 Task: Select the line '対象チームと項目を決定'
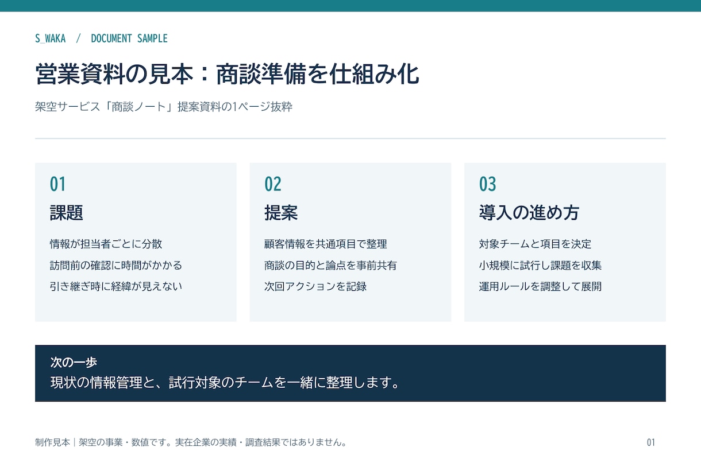coord(535,244)
